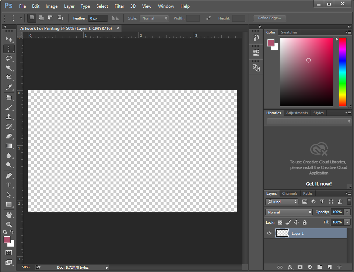Image resolution: width=354 pixels, height=272 pixels.
Task: Activate the Hand tool
Action: [x=9, y=215]
